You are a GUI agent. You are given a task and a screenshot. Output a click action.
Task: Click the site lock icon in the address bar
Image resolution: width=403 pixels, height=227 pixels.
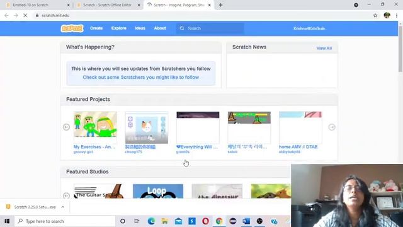click(37, 15)
